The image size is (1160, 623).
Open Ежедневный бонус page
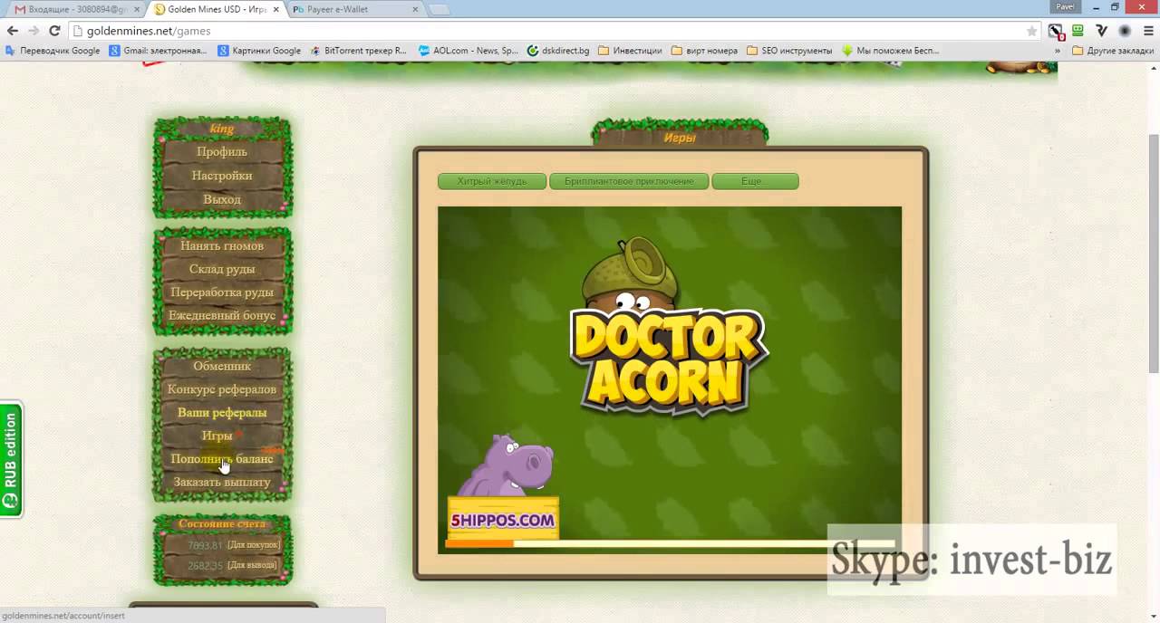[222, 316]
